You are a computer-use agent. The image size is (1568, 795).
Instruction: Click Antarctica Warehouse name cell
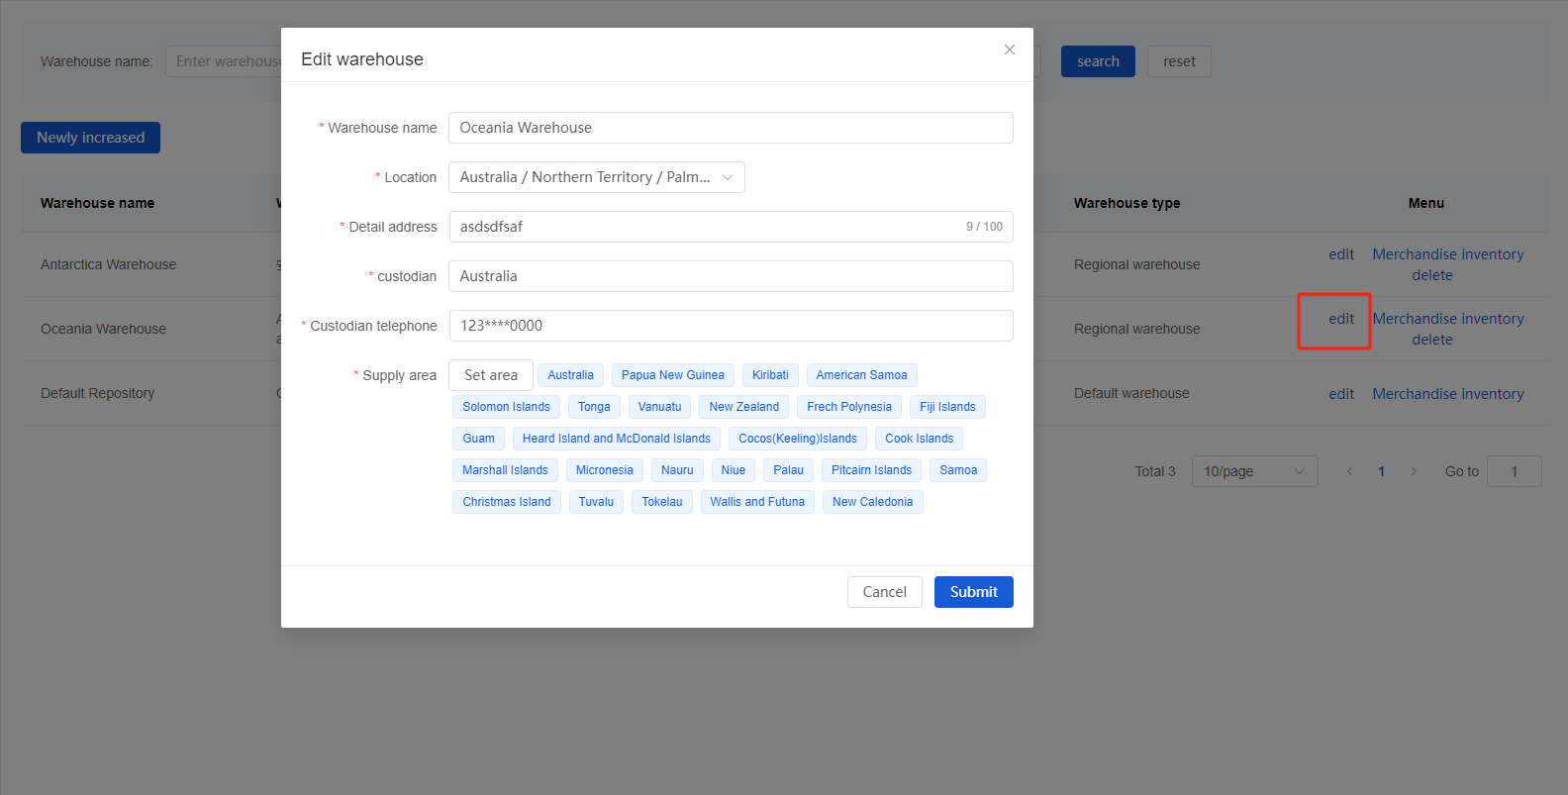click(x=109, y=264)
